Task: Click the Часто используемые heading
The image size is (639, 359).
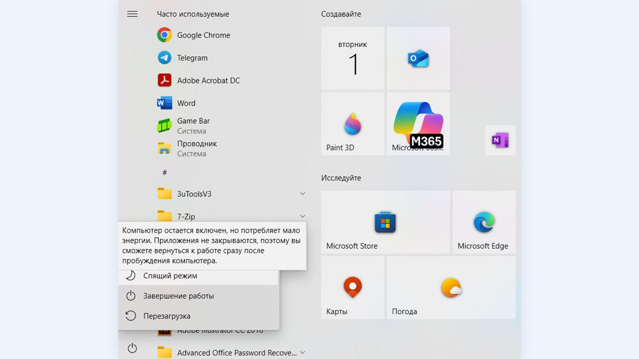Action: [193, 14]
